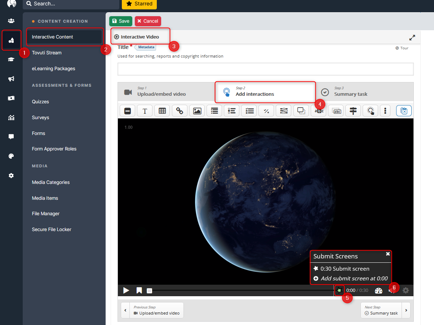The width and height of the screenshot is (434, 325).
Task: Insert a Text interaction from the toolbar
Action: (x=145, y=111)
